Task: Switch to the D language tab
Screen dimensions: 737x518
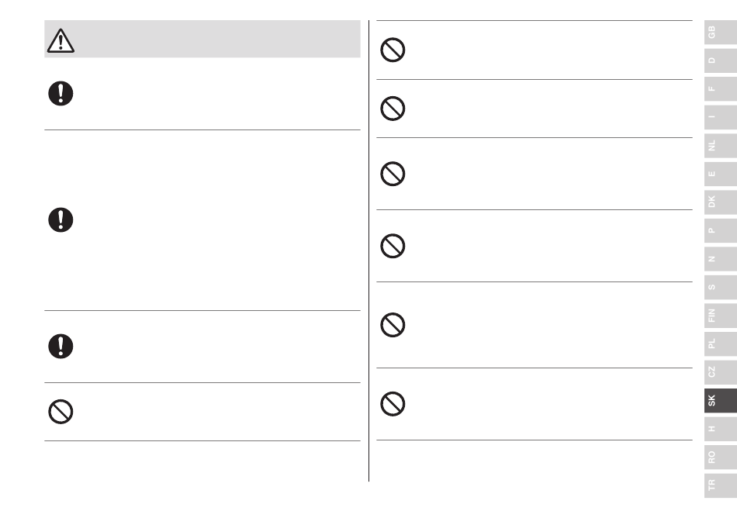Action: pyautogui.click(x=721, y=60)
